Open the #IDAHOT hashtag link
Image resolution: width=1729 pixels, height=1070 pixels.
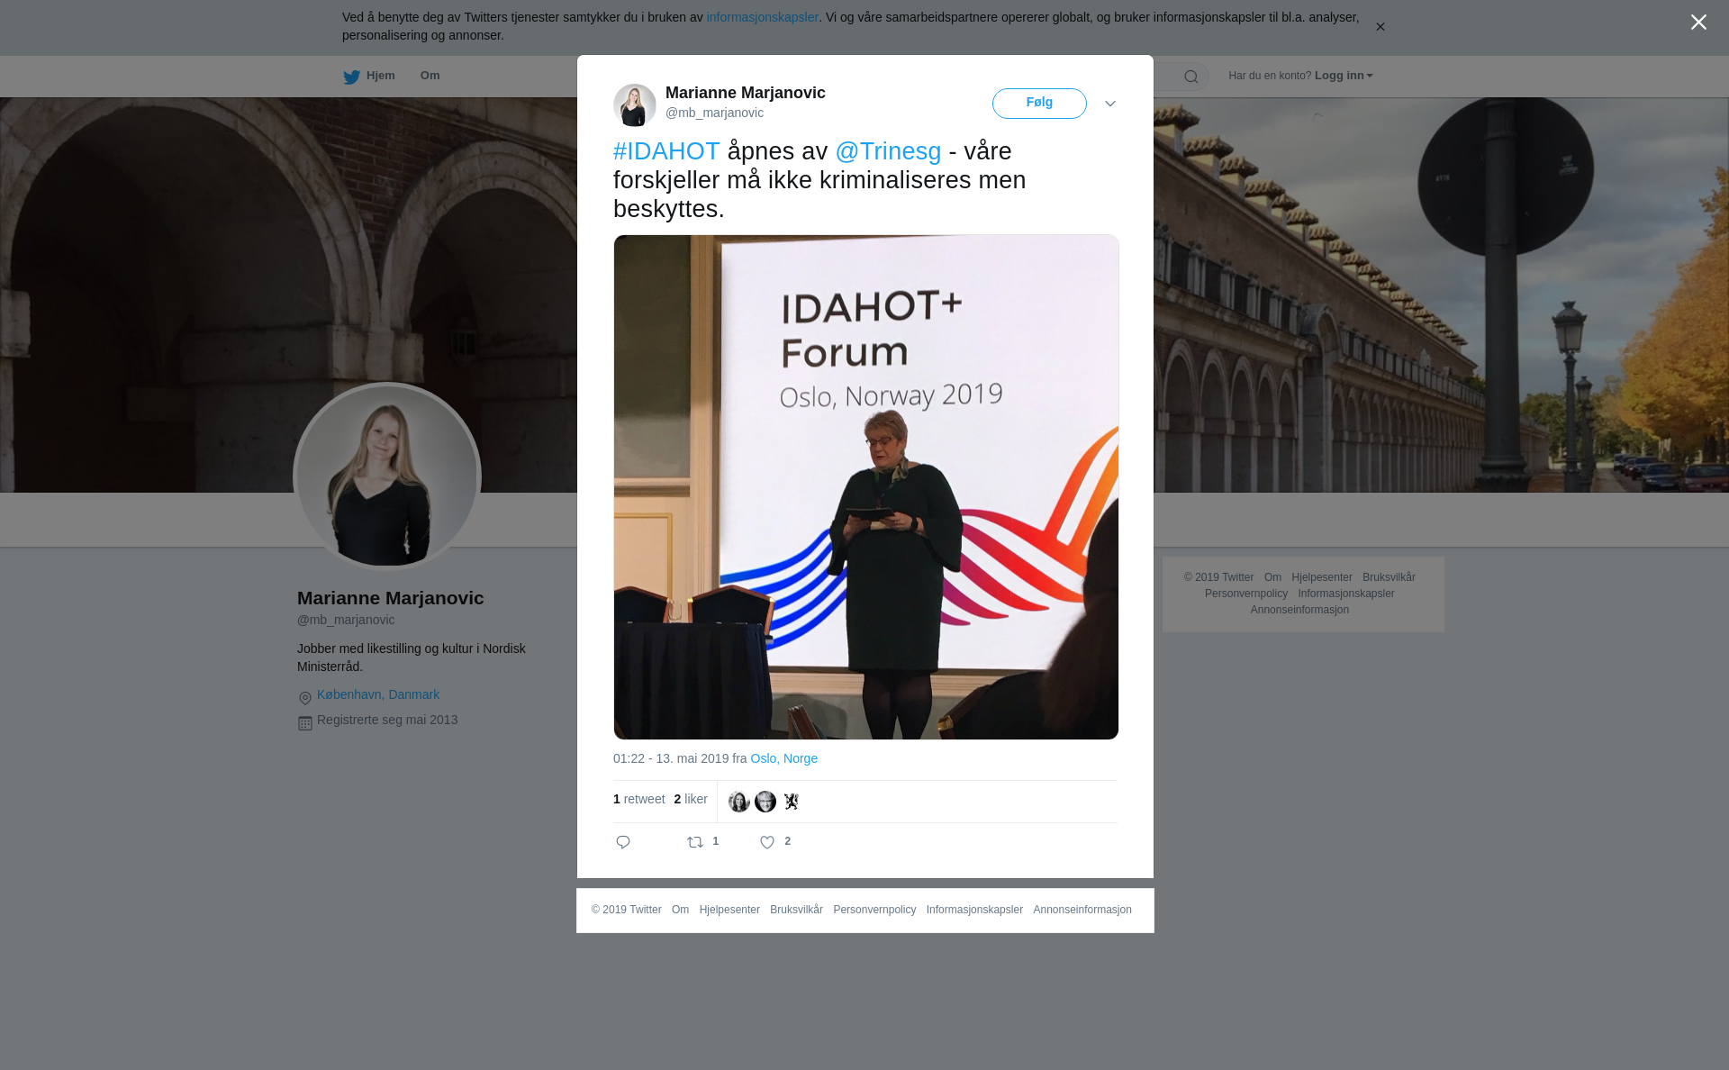tap(666, 151)
